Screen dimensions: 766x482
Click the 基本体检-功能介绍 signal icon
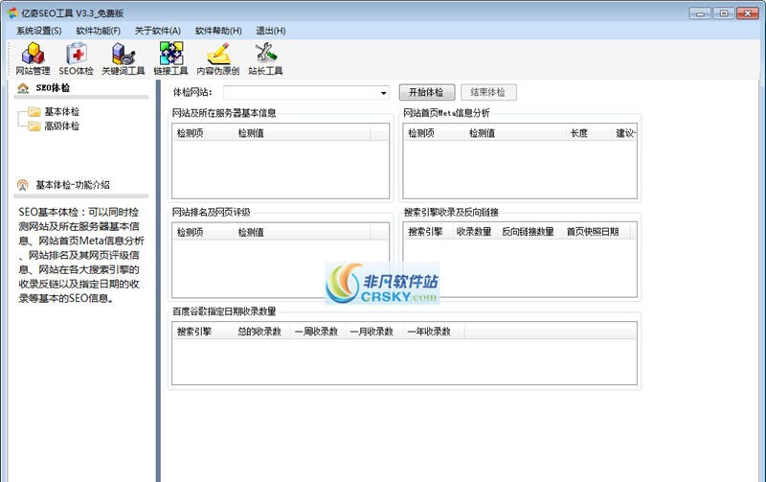22,185
